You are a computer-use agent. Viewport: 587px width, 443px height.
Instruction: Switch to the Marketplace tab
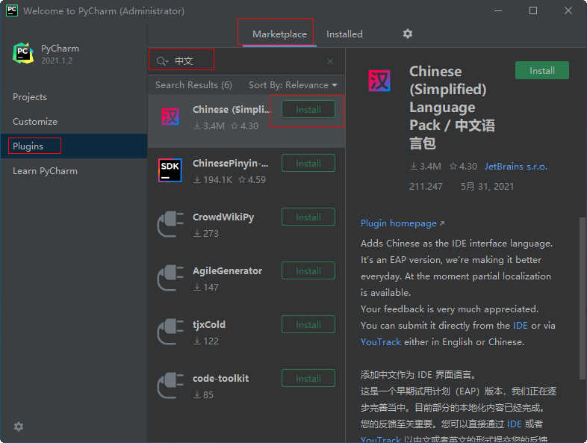[x=279, y=34]
